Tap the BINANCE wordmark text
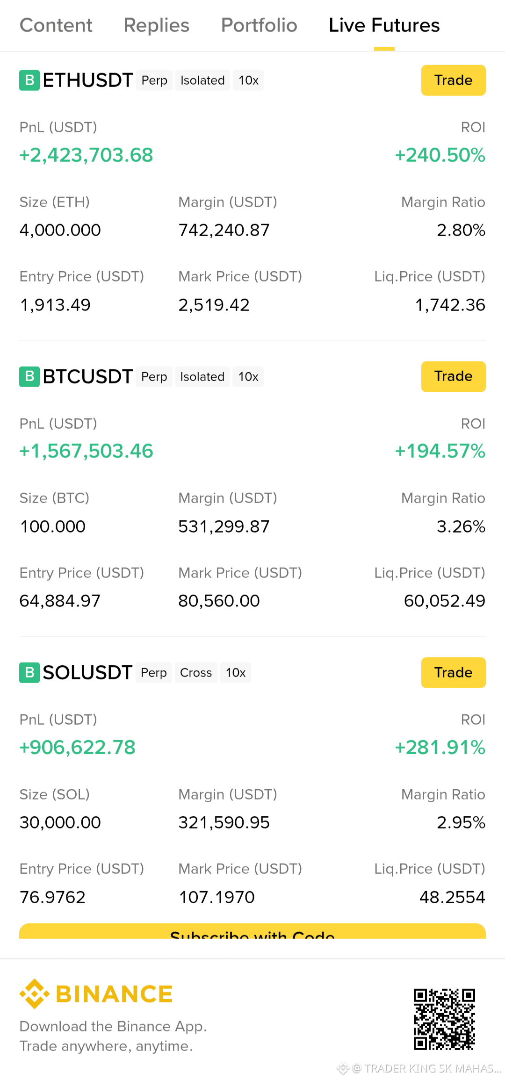This screenshot has width=505, height=1080. tap(115, 994)
